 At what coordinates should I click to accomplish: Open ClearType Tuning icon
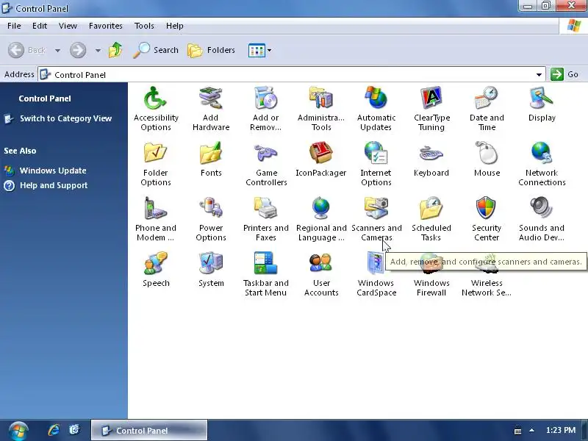431,98
